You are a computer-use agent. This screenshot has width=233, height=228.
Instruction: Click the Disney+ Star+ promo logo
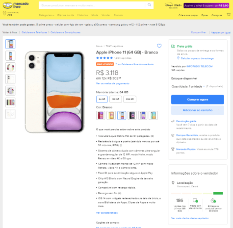(x=173, y=5)
